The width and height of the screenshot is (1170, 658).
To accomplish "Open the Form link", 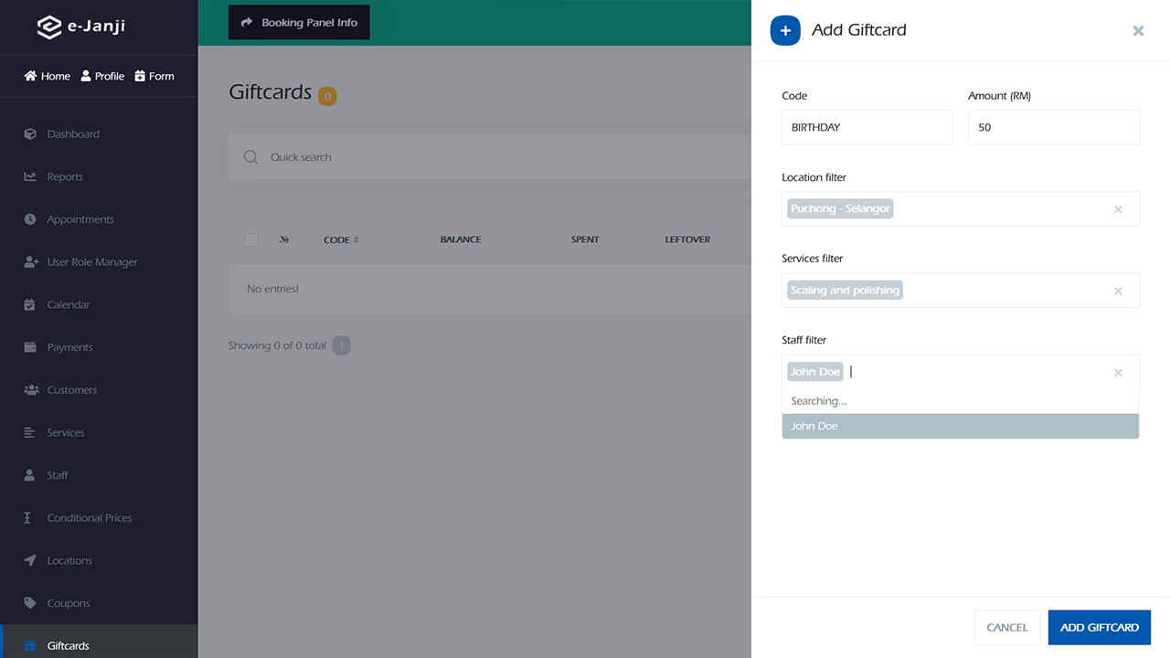I will (x=154, y=76).
